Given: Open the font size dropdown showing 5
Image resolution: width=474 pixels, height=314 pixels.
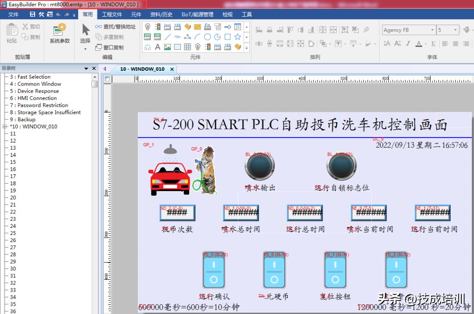Looking at the screenshot, I should click(x=455, y=30).
